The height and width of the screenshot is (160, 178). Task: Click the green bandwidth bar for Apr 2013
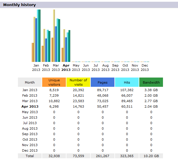[69, 46]
